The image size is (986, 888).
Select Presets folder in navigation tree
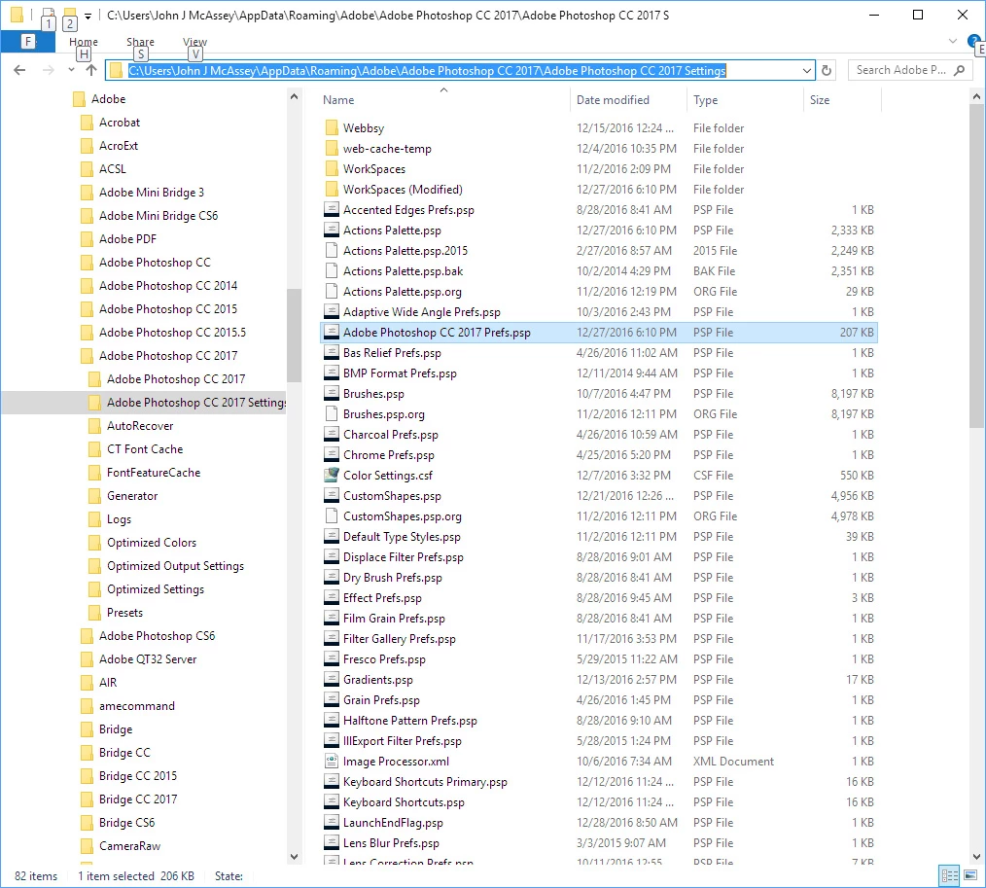tap(124, 613)
